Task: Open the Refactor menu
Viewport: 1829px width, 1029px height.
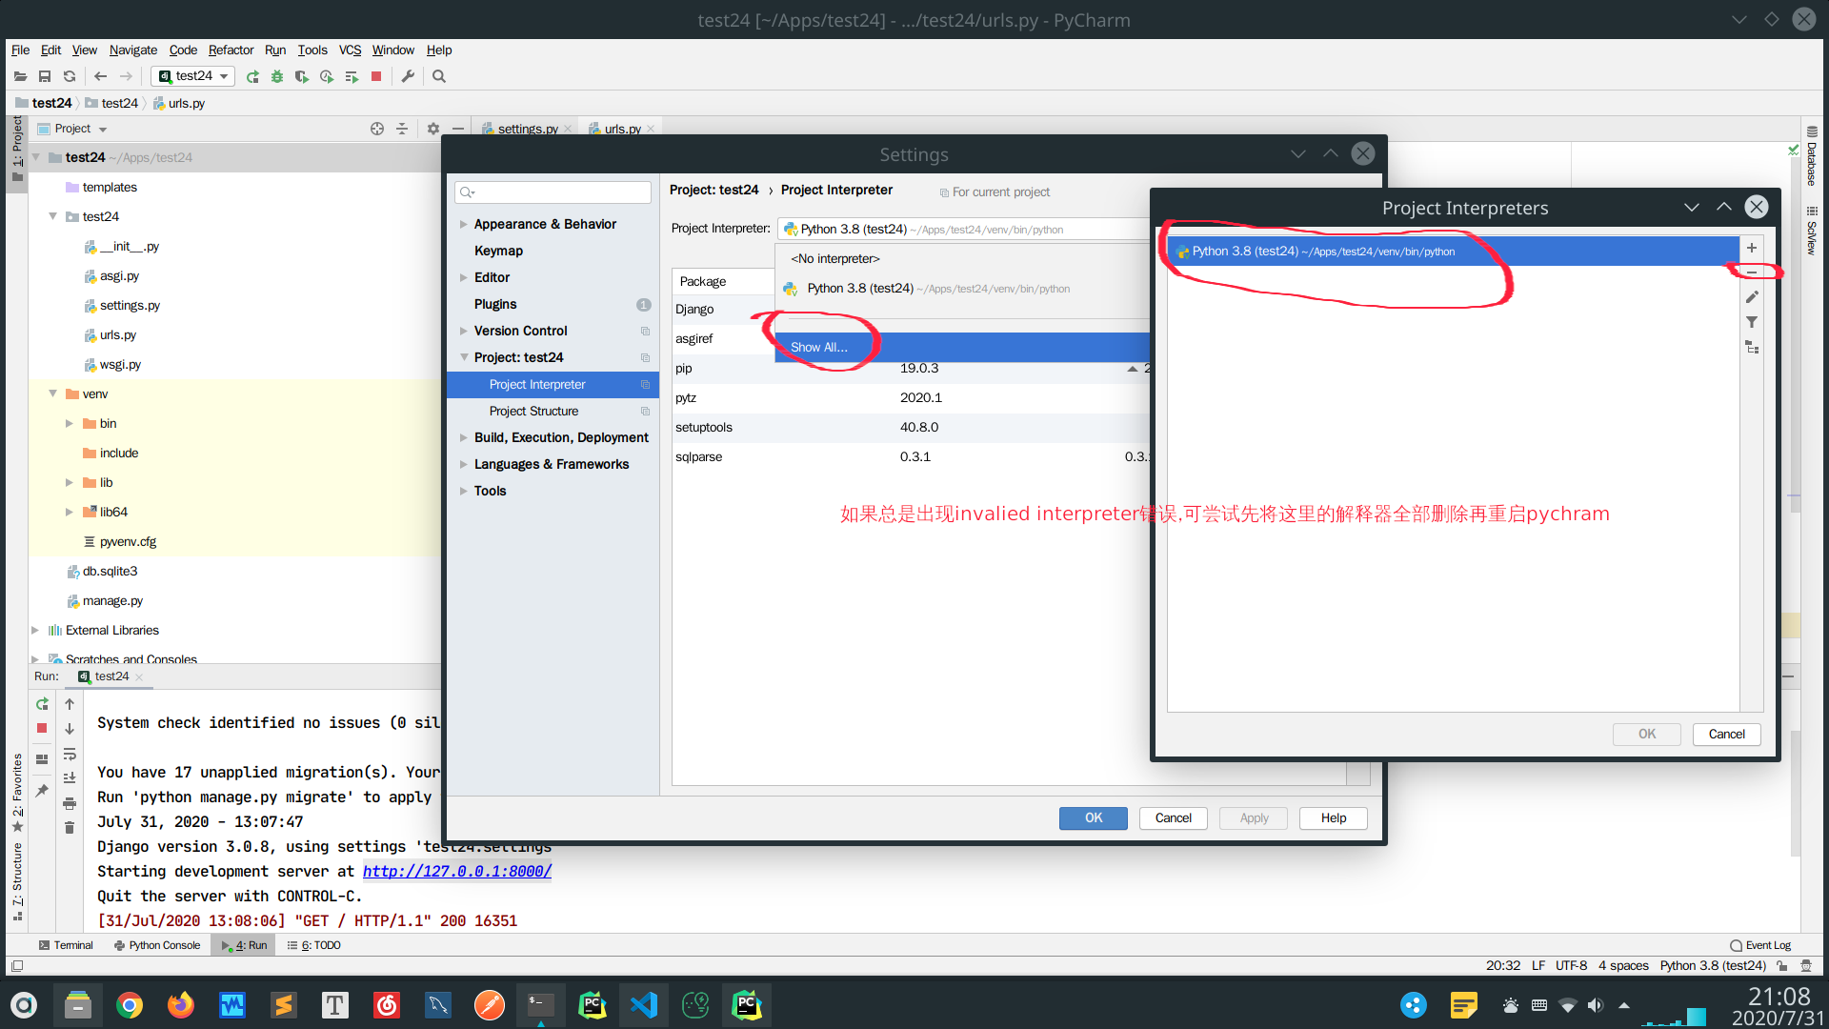Action: pos(231,50)
